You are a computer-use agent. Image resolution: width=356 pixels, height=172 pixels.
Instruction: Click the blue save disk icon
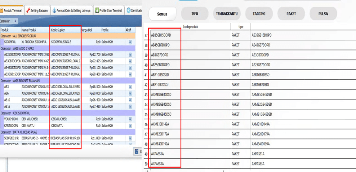click(137, 152)
